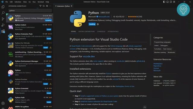Image resolution: width=193 pixels, height=109 pixels.
Task: Switch to the Details tab
Action: 73,31
